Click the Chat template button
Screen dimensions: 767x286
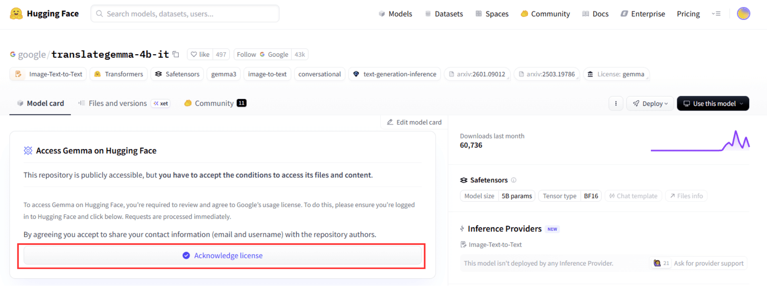pos(633,196)
